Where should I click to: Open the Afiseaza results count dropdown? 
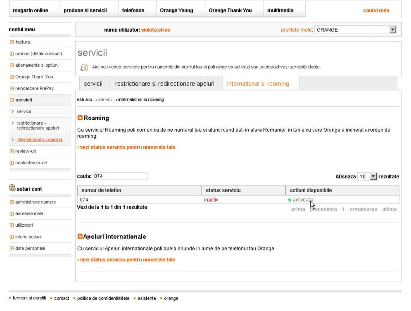tap(373, 176)
